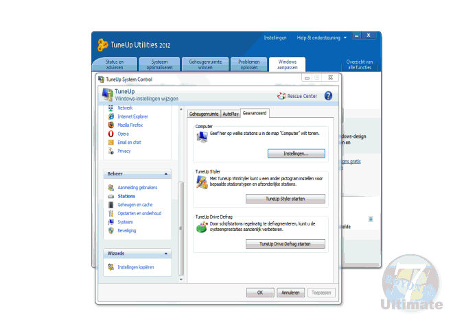Click the sidebar scrollbar up arrow
The image size is (453, 320).
pyautogui.click(x=181, y=109)
